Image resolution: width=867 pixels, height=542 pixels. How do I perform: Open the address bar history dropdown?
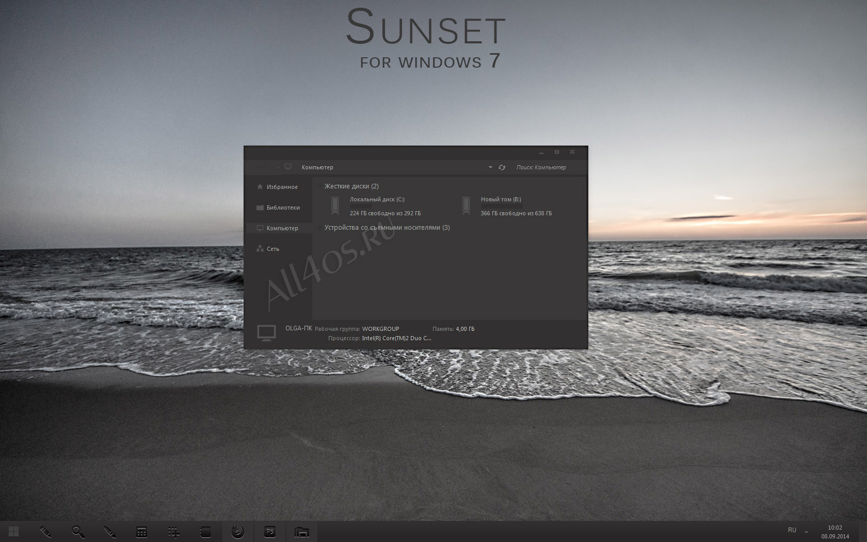pos(490,167)
